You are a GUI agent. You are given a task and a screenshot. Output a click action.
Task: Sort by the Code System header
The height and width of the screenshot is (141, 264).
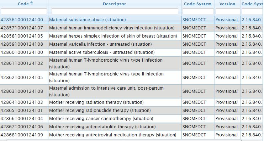pos(197,4)
